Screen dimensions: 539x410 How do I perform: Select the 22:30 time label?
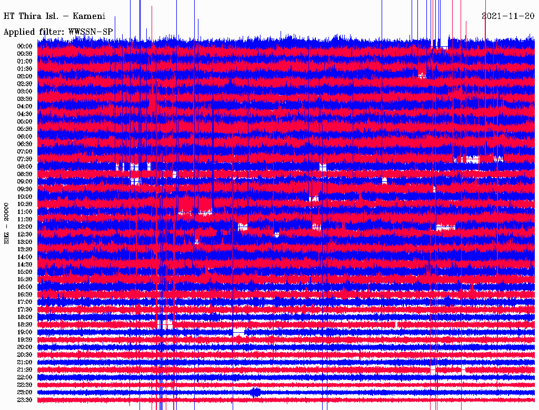click(24, 385)
